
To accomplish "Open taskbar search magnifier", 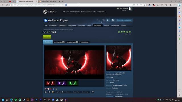I will tap(7, 100).
